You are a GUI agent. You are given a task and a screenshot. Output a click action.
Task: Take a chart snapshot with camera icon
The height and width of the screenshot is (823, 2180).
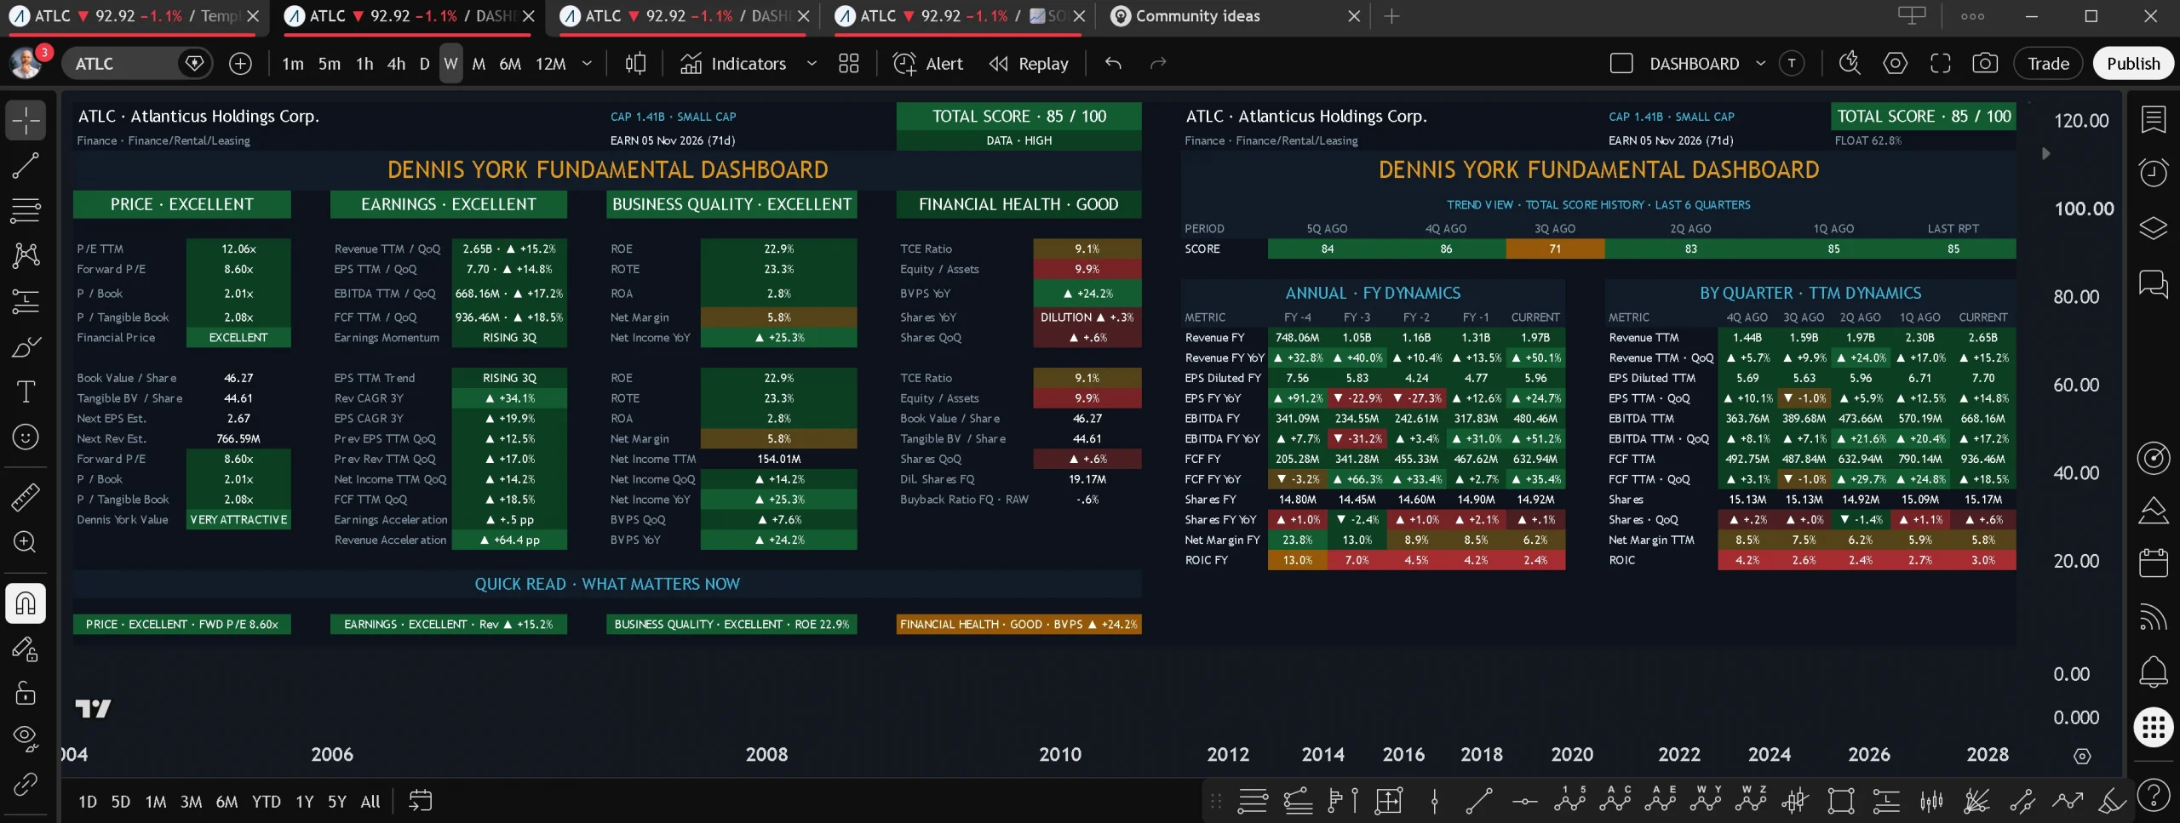pyautogui.click(x=1985, y=63)
